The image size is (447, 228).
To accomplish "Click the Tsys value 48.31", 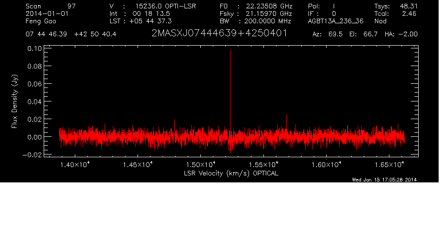I will coord(407,7).
